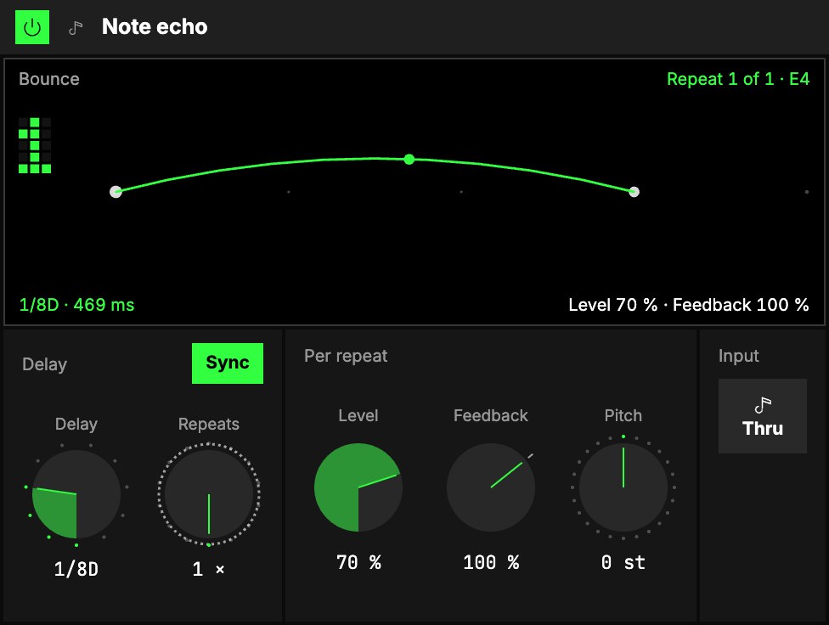The width and height of the screenshot is (829, 625).
Task: Click the Pitch knob label
Action: point(623,415)
